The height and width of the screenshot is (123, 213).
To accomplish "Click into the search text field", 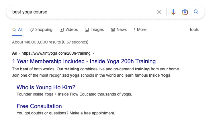I will tap(80, 12).
